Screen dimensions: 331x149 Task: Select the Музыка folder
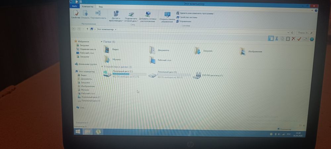[112, 59]
